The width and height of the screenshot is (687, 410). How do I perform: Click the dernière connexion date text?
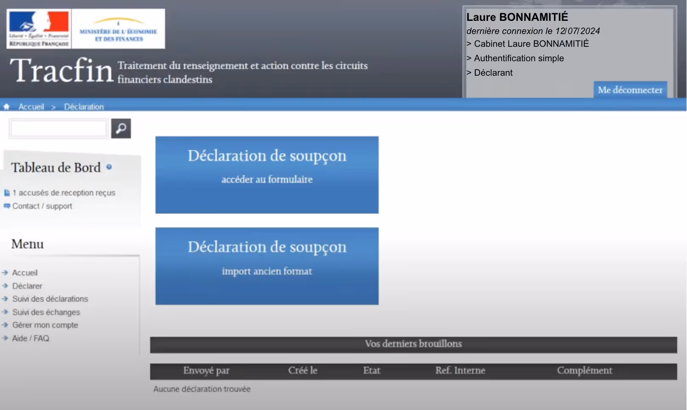533,31
